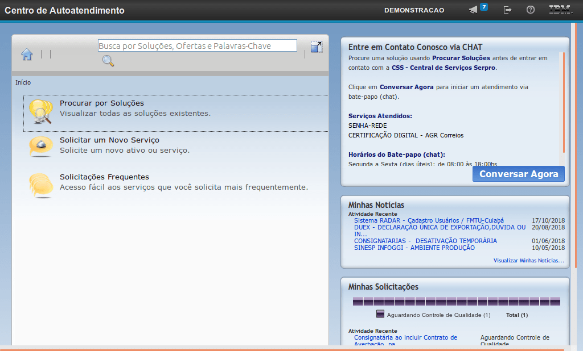
Task: Open the help question mark icon
Action: (531, 10)
